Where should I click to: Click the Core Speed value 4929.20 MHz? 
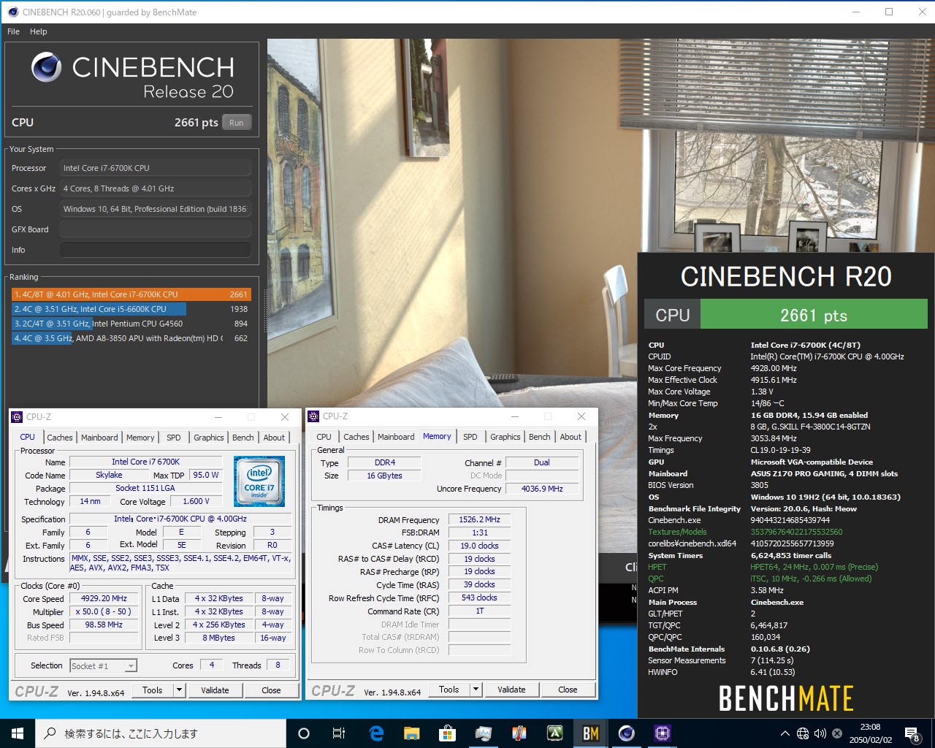point(104,598)
